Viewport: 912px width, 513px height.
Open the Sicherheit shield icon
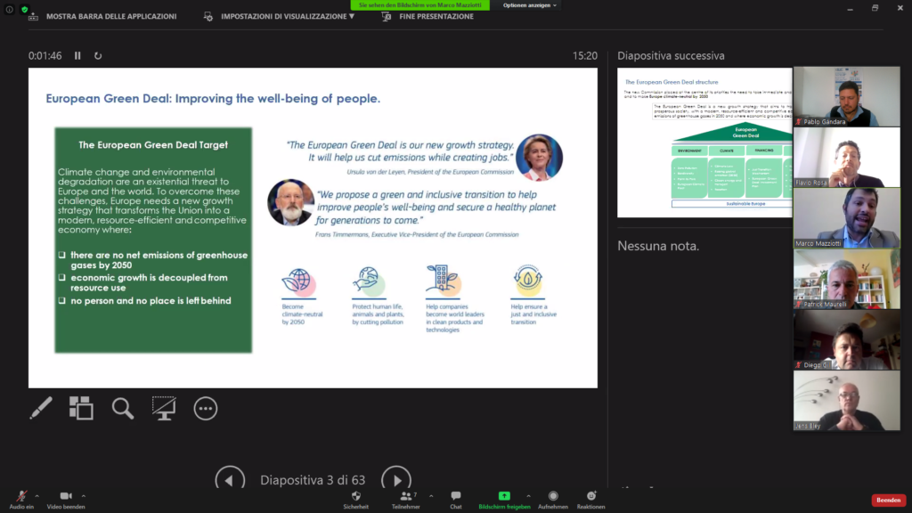click(x=355, y=499)
